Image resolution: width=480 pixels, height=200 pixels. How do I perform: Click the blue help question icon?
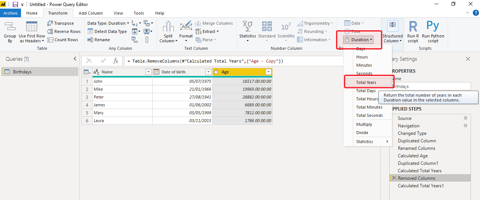tap(475, 13)
